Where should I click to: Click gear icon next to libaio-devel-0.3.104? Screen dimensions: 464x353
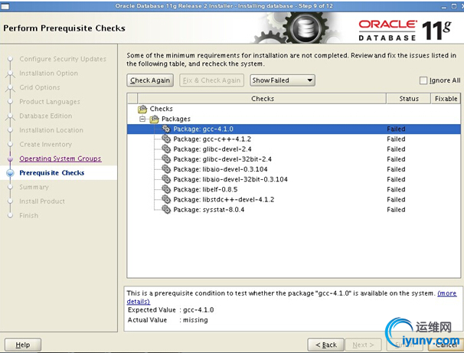click(166, 169)
